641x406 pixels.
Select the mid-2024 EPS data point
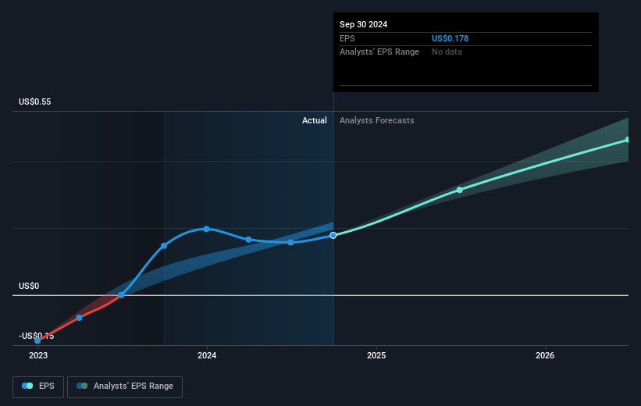[290, 243]
